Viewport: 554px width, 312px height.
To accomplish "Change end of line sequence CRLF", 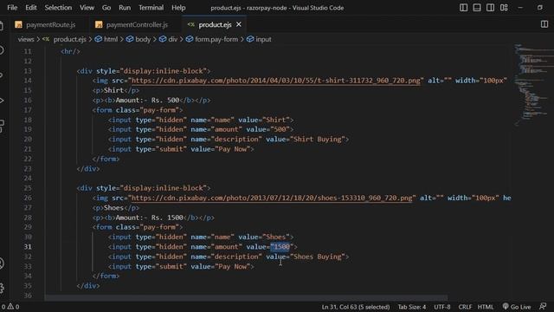I will point(465,307).
